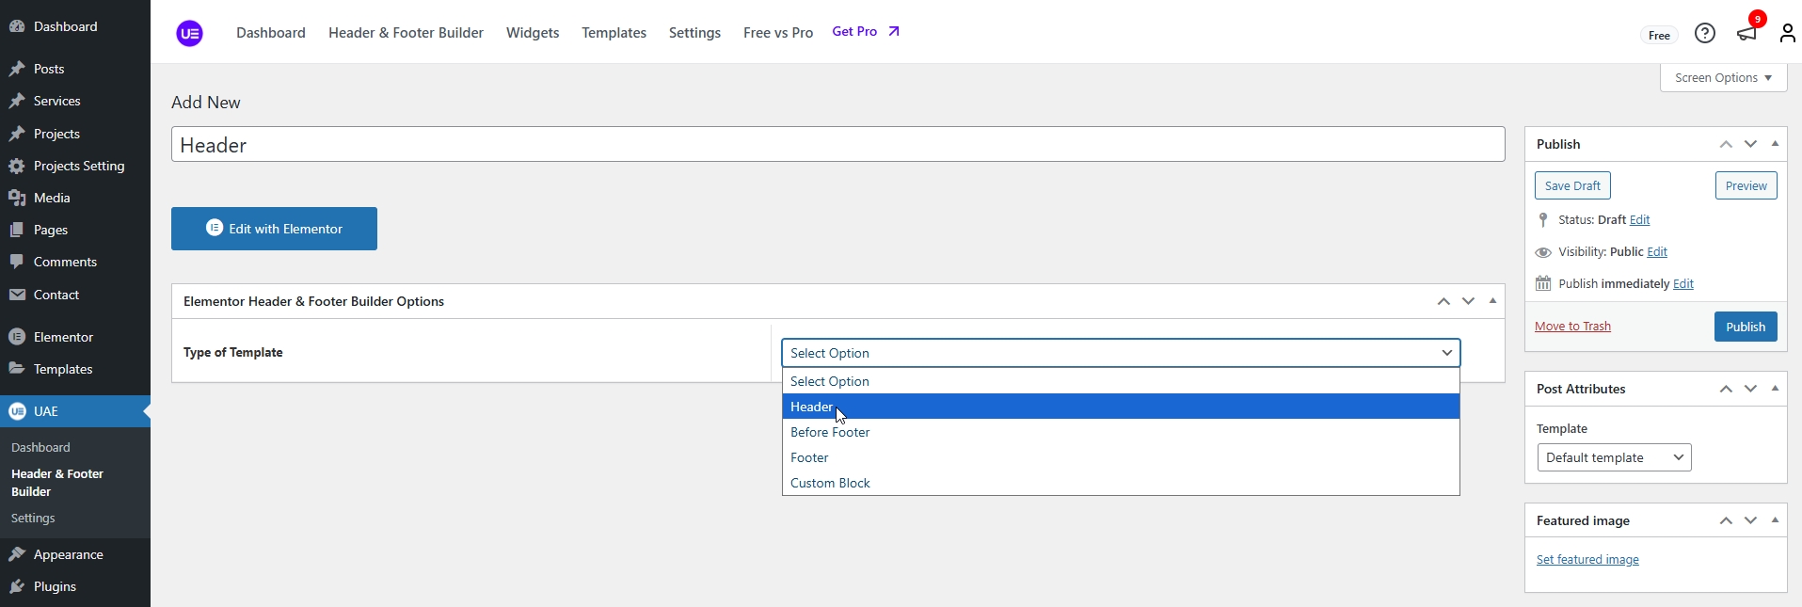Image resolution: width=1802 pixels, height=607 pixels.
Task: Toggle the Featured image panel collapse arrow
Action: coord(1775,520)
